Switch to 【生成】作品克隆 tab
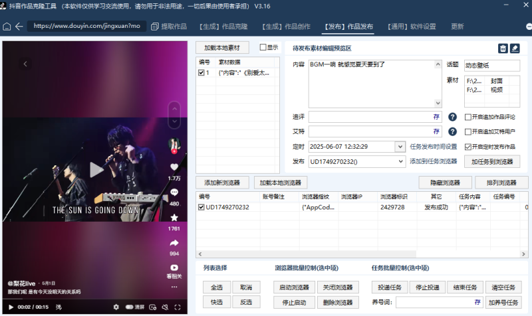 tap(223, 27)
